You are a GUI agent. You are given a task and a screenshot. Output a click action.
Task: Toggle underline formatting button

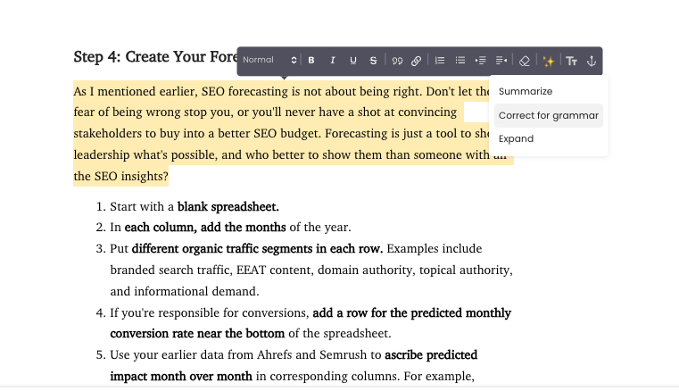pos(353,60)
